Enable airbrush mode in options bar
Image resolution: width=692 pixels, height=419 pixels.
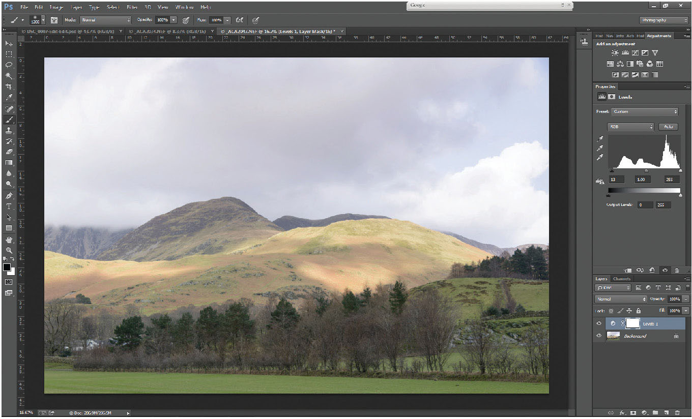(239, 20)
